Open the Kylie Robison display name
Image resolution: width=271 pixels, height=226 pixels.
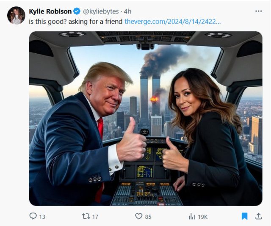(x=50, y=11)
